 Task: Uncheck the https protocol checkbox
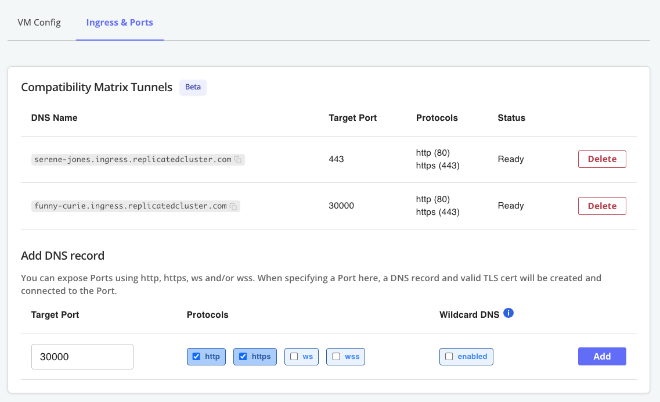(243, 357)
